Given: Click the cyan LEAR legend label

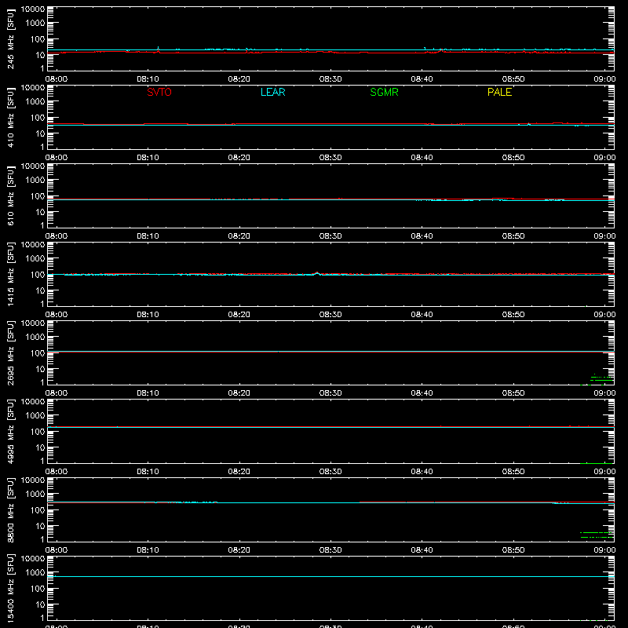Looking at the screenshot, I should click(272, 92).
